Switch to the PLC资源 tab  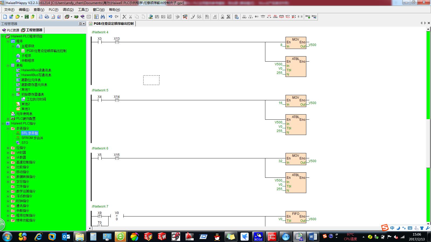[x=11, y=30]
